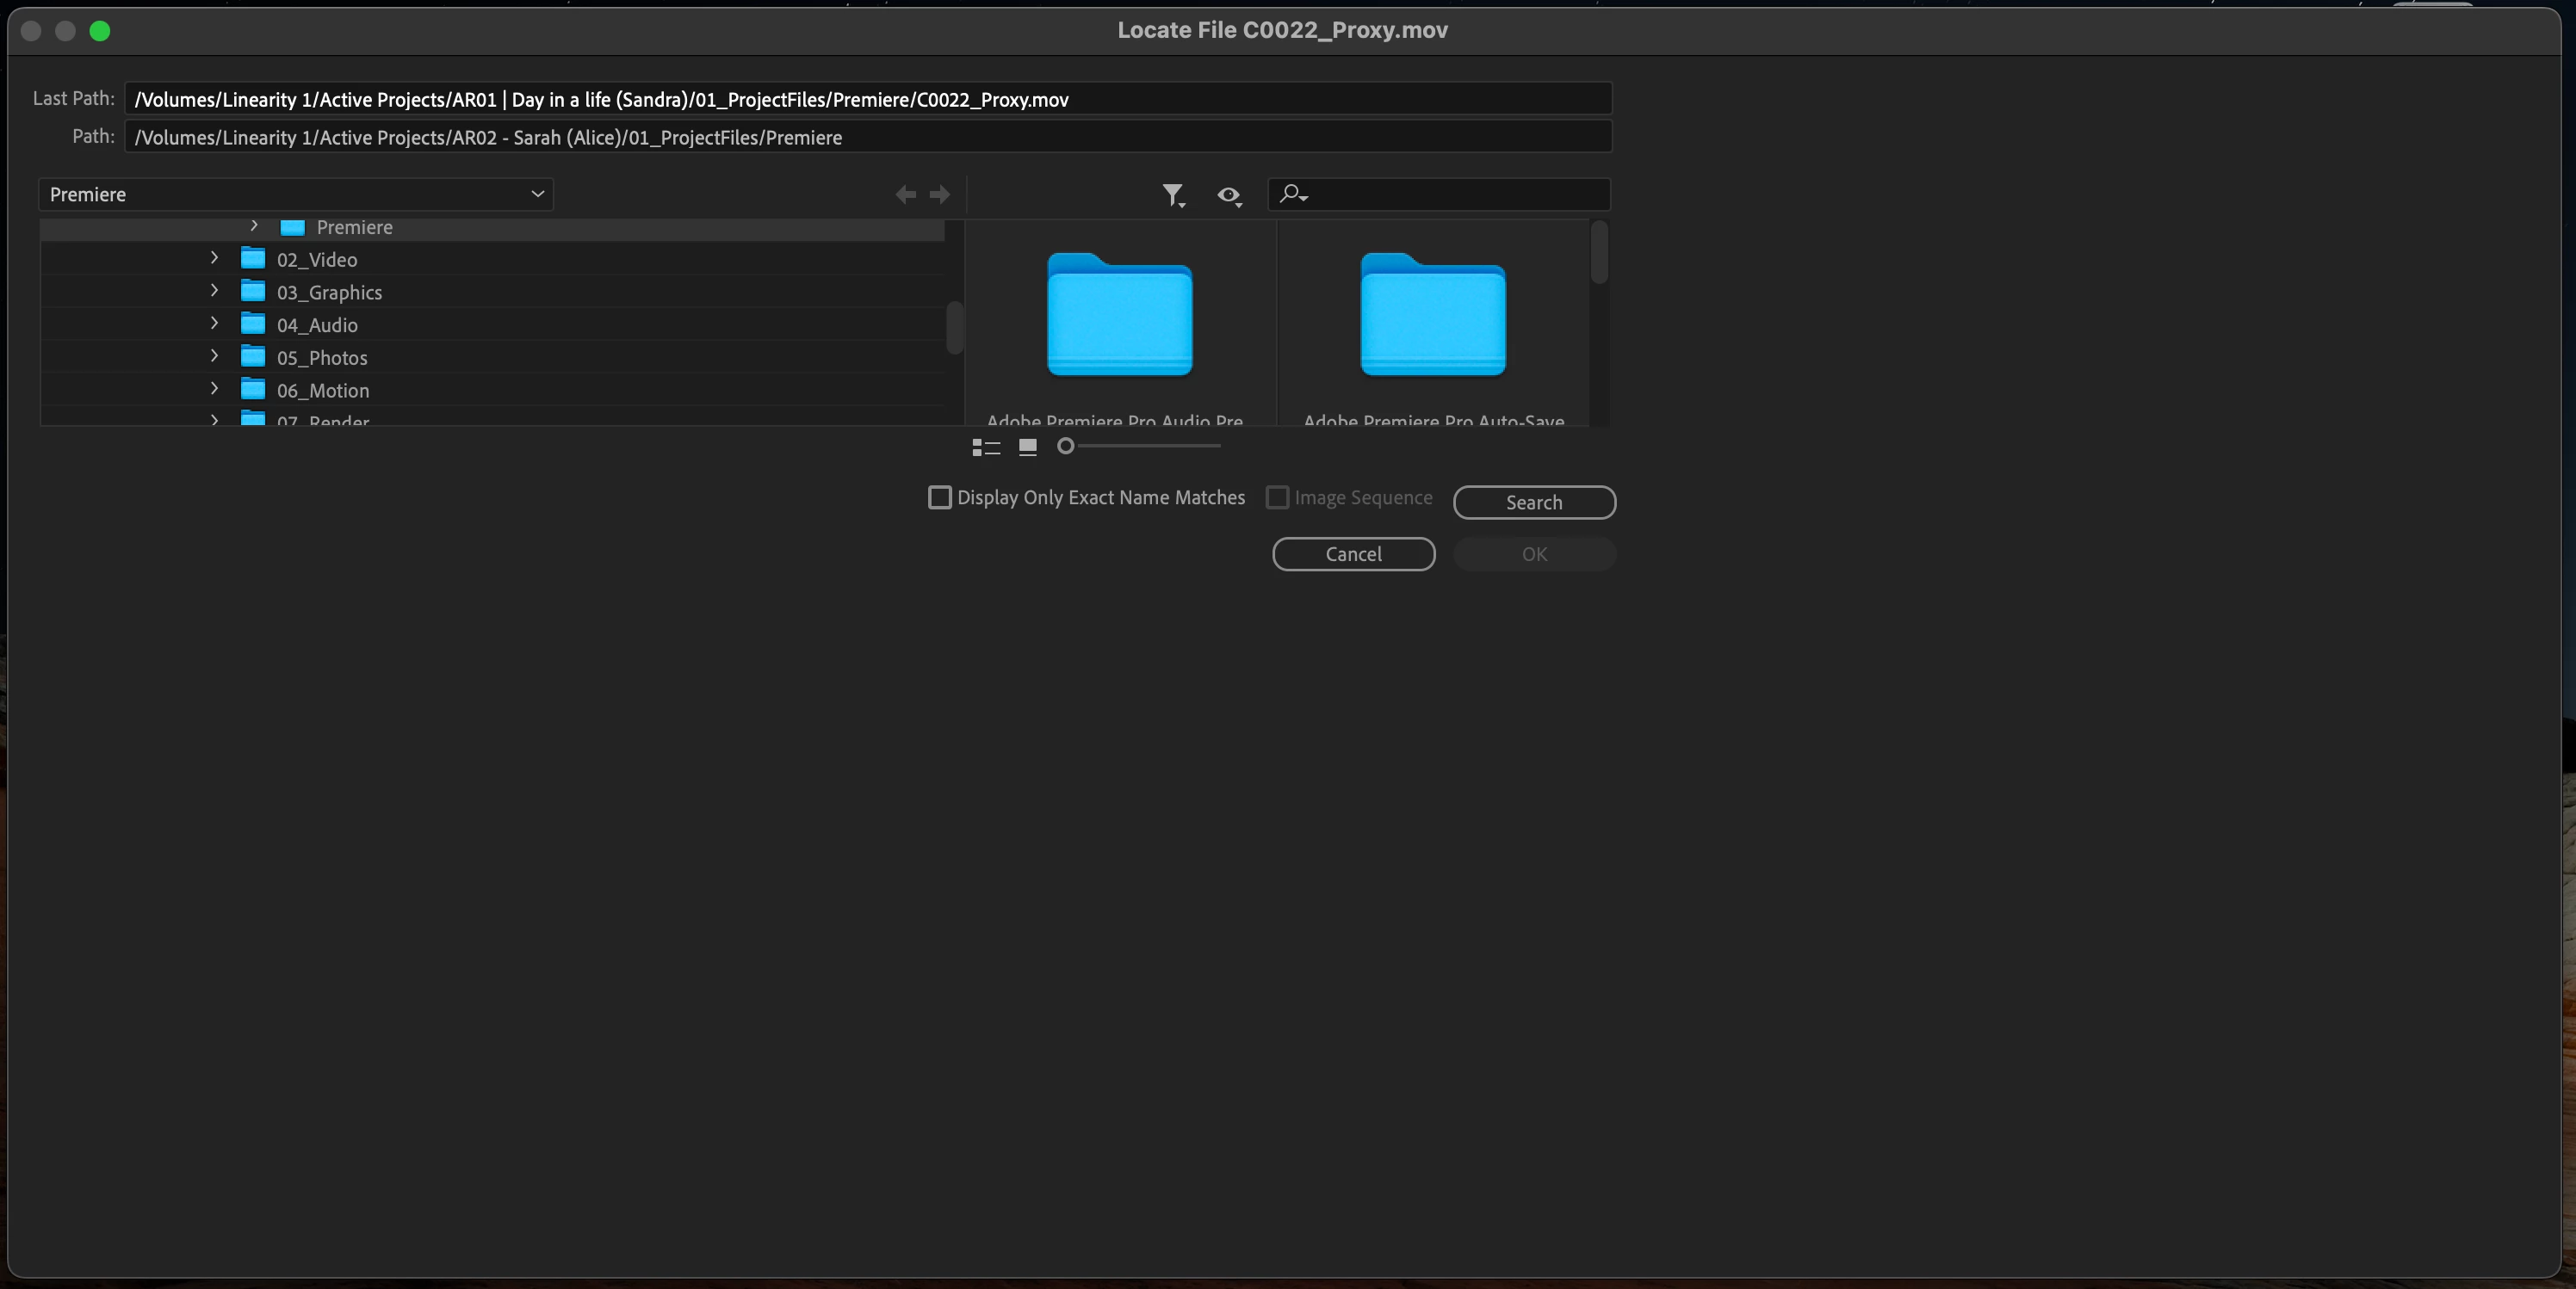Click the Cancel button
The height and width of the screenshot is (1289, 2576).
click(x=1353, y=554)
